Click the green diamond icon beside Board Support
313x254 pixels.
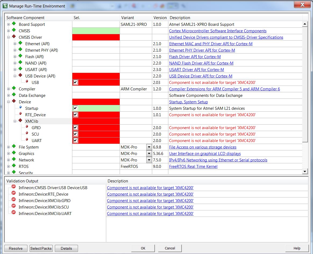14,24
